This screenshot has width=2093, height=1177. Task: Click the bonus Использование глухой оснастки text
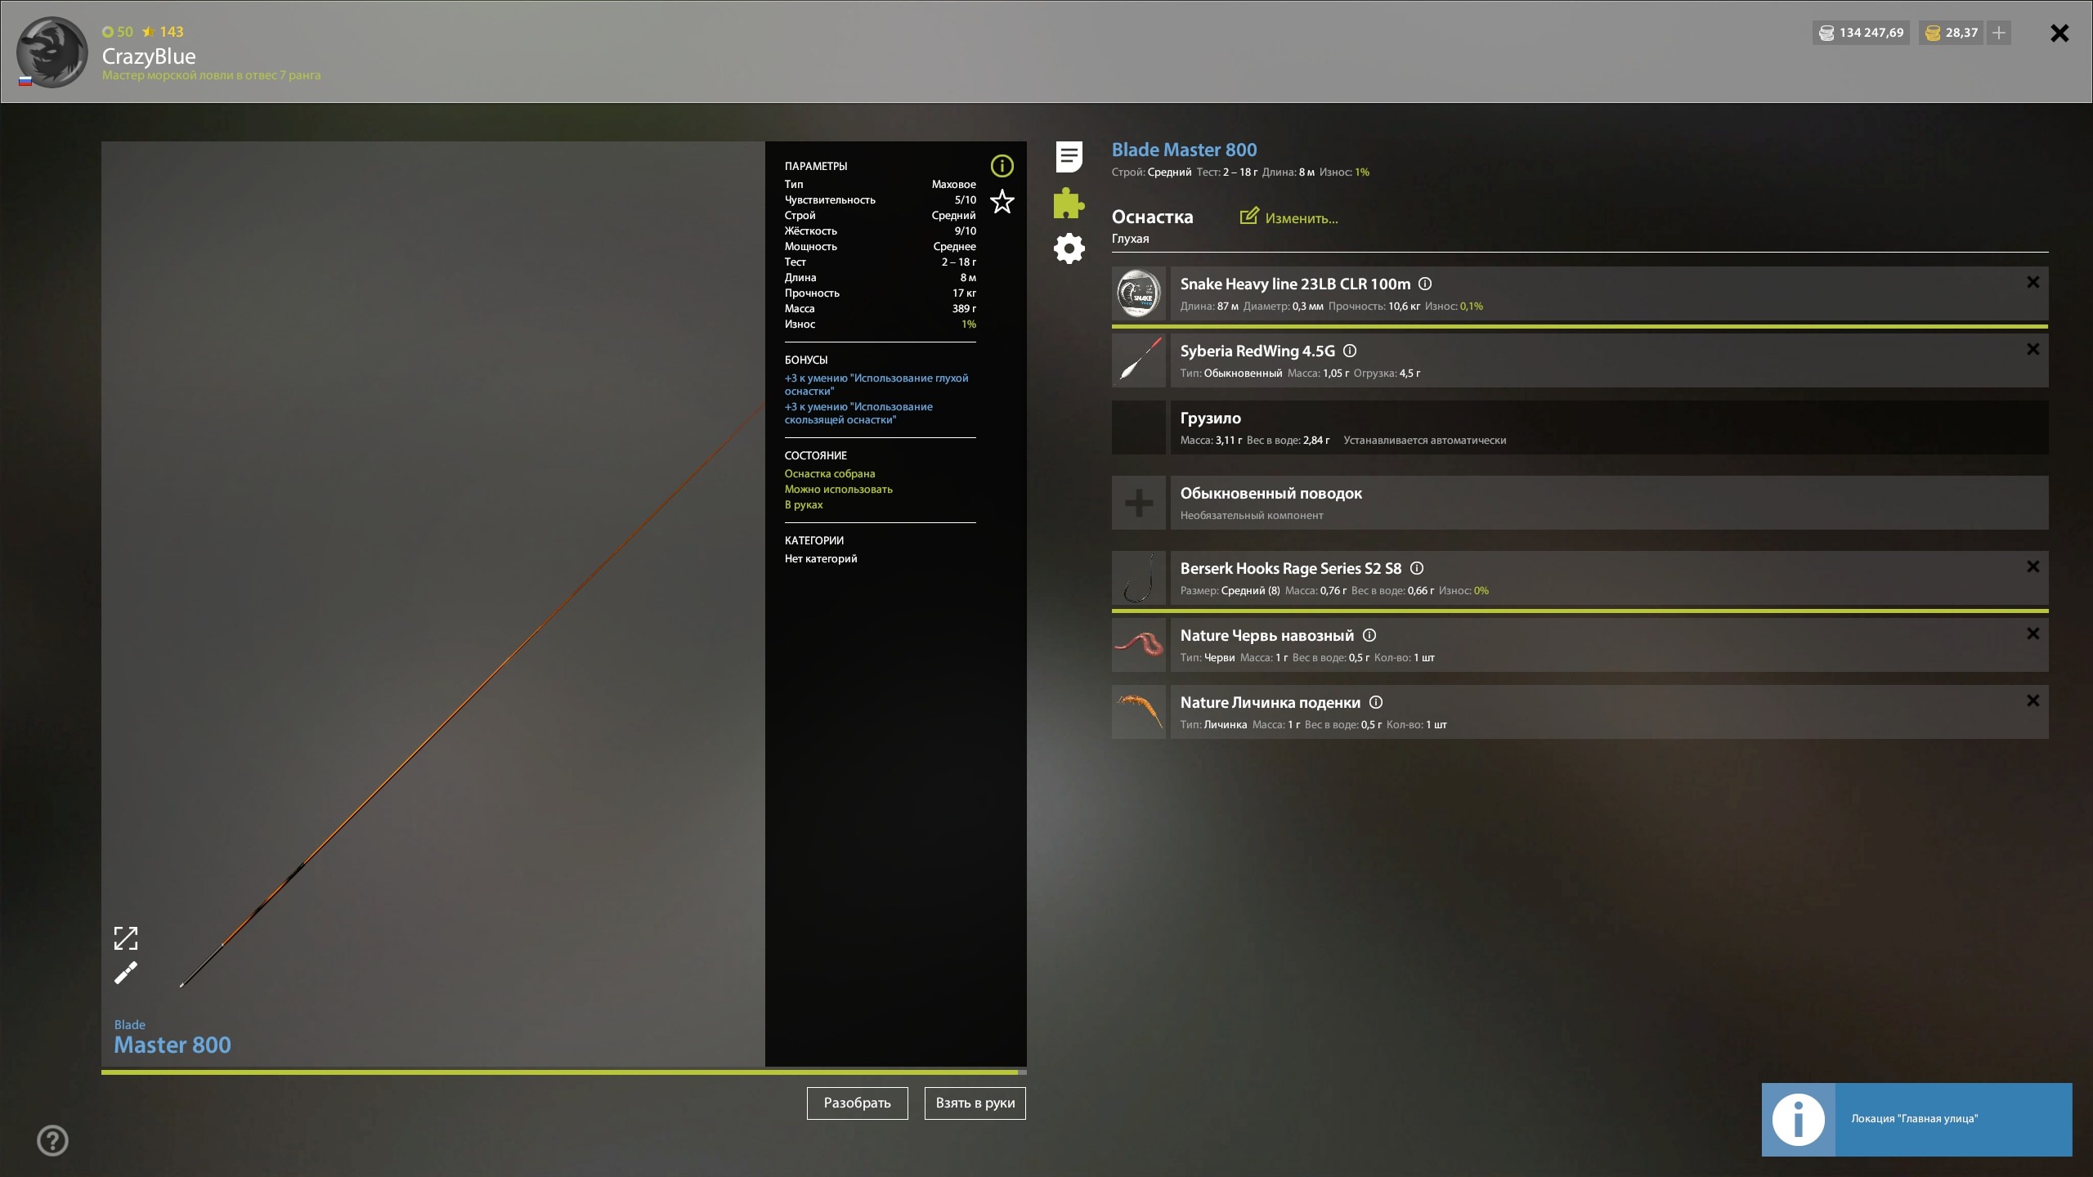[876, 384]
